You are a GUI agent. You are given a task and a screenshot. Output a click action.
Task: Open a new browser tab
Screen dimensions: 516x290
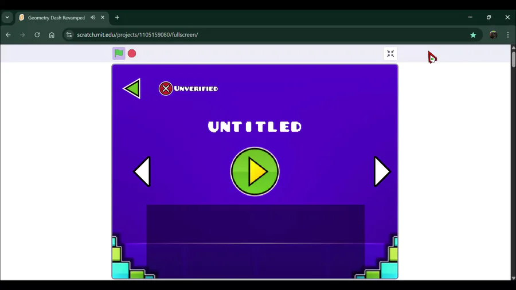point(117,17)
